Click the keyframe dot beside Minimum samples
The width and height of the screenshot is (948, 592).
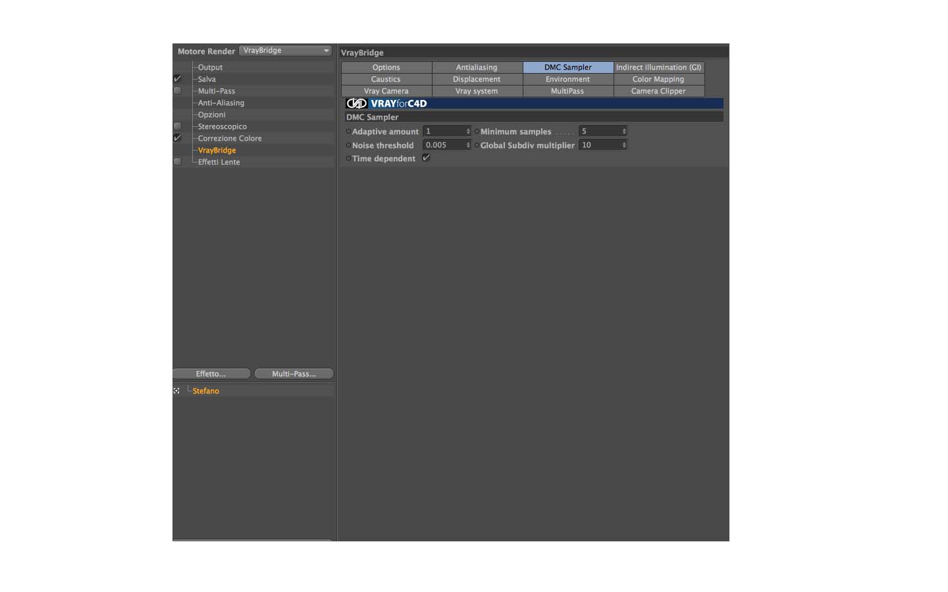477,132
